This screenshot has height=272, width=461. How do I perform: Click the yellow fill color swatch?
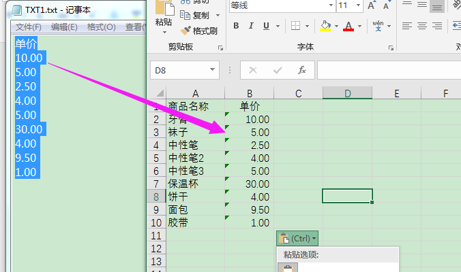click(325, 26)
